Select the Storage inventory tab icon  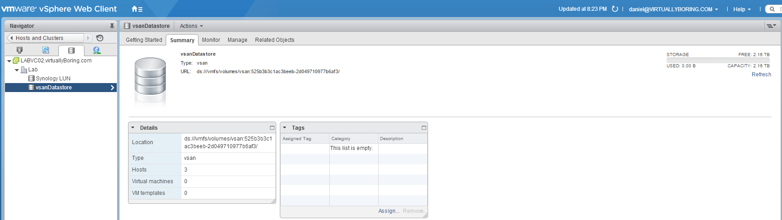pyautogui.click(x=71, y=50)
